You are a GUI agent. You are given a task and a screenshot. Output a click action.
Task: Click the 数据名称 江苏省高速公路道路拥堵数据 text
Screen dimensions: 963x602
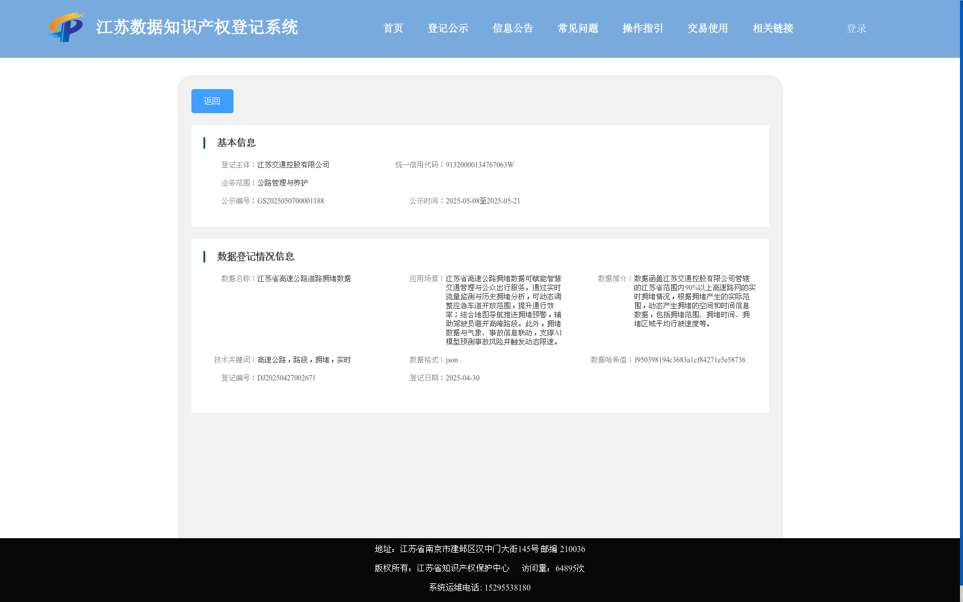pyautogui.click(x=304, y=278)
